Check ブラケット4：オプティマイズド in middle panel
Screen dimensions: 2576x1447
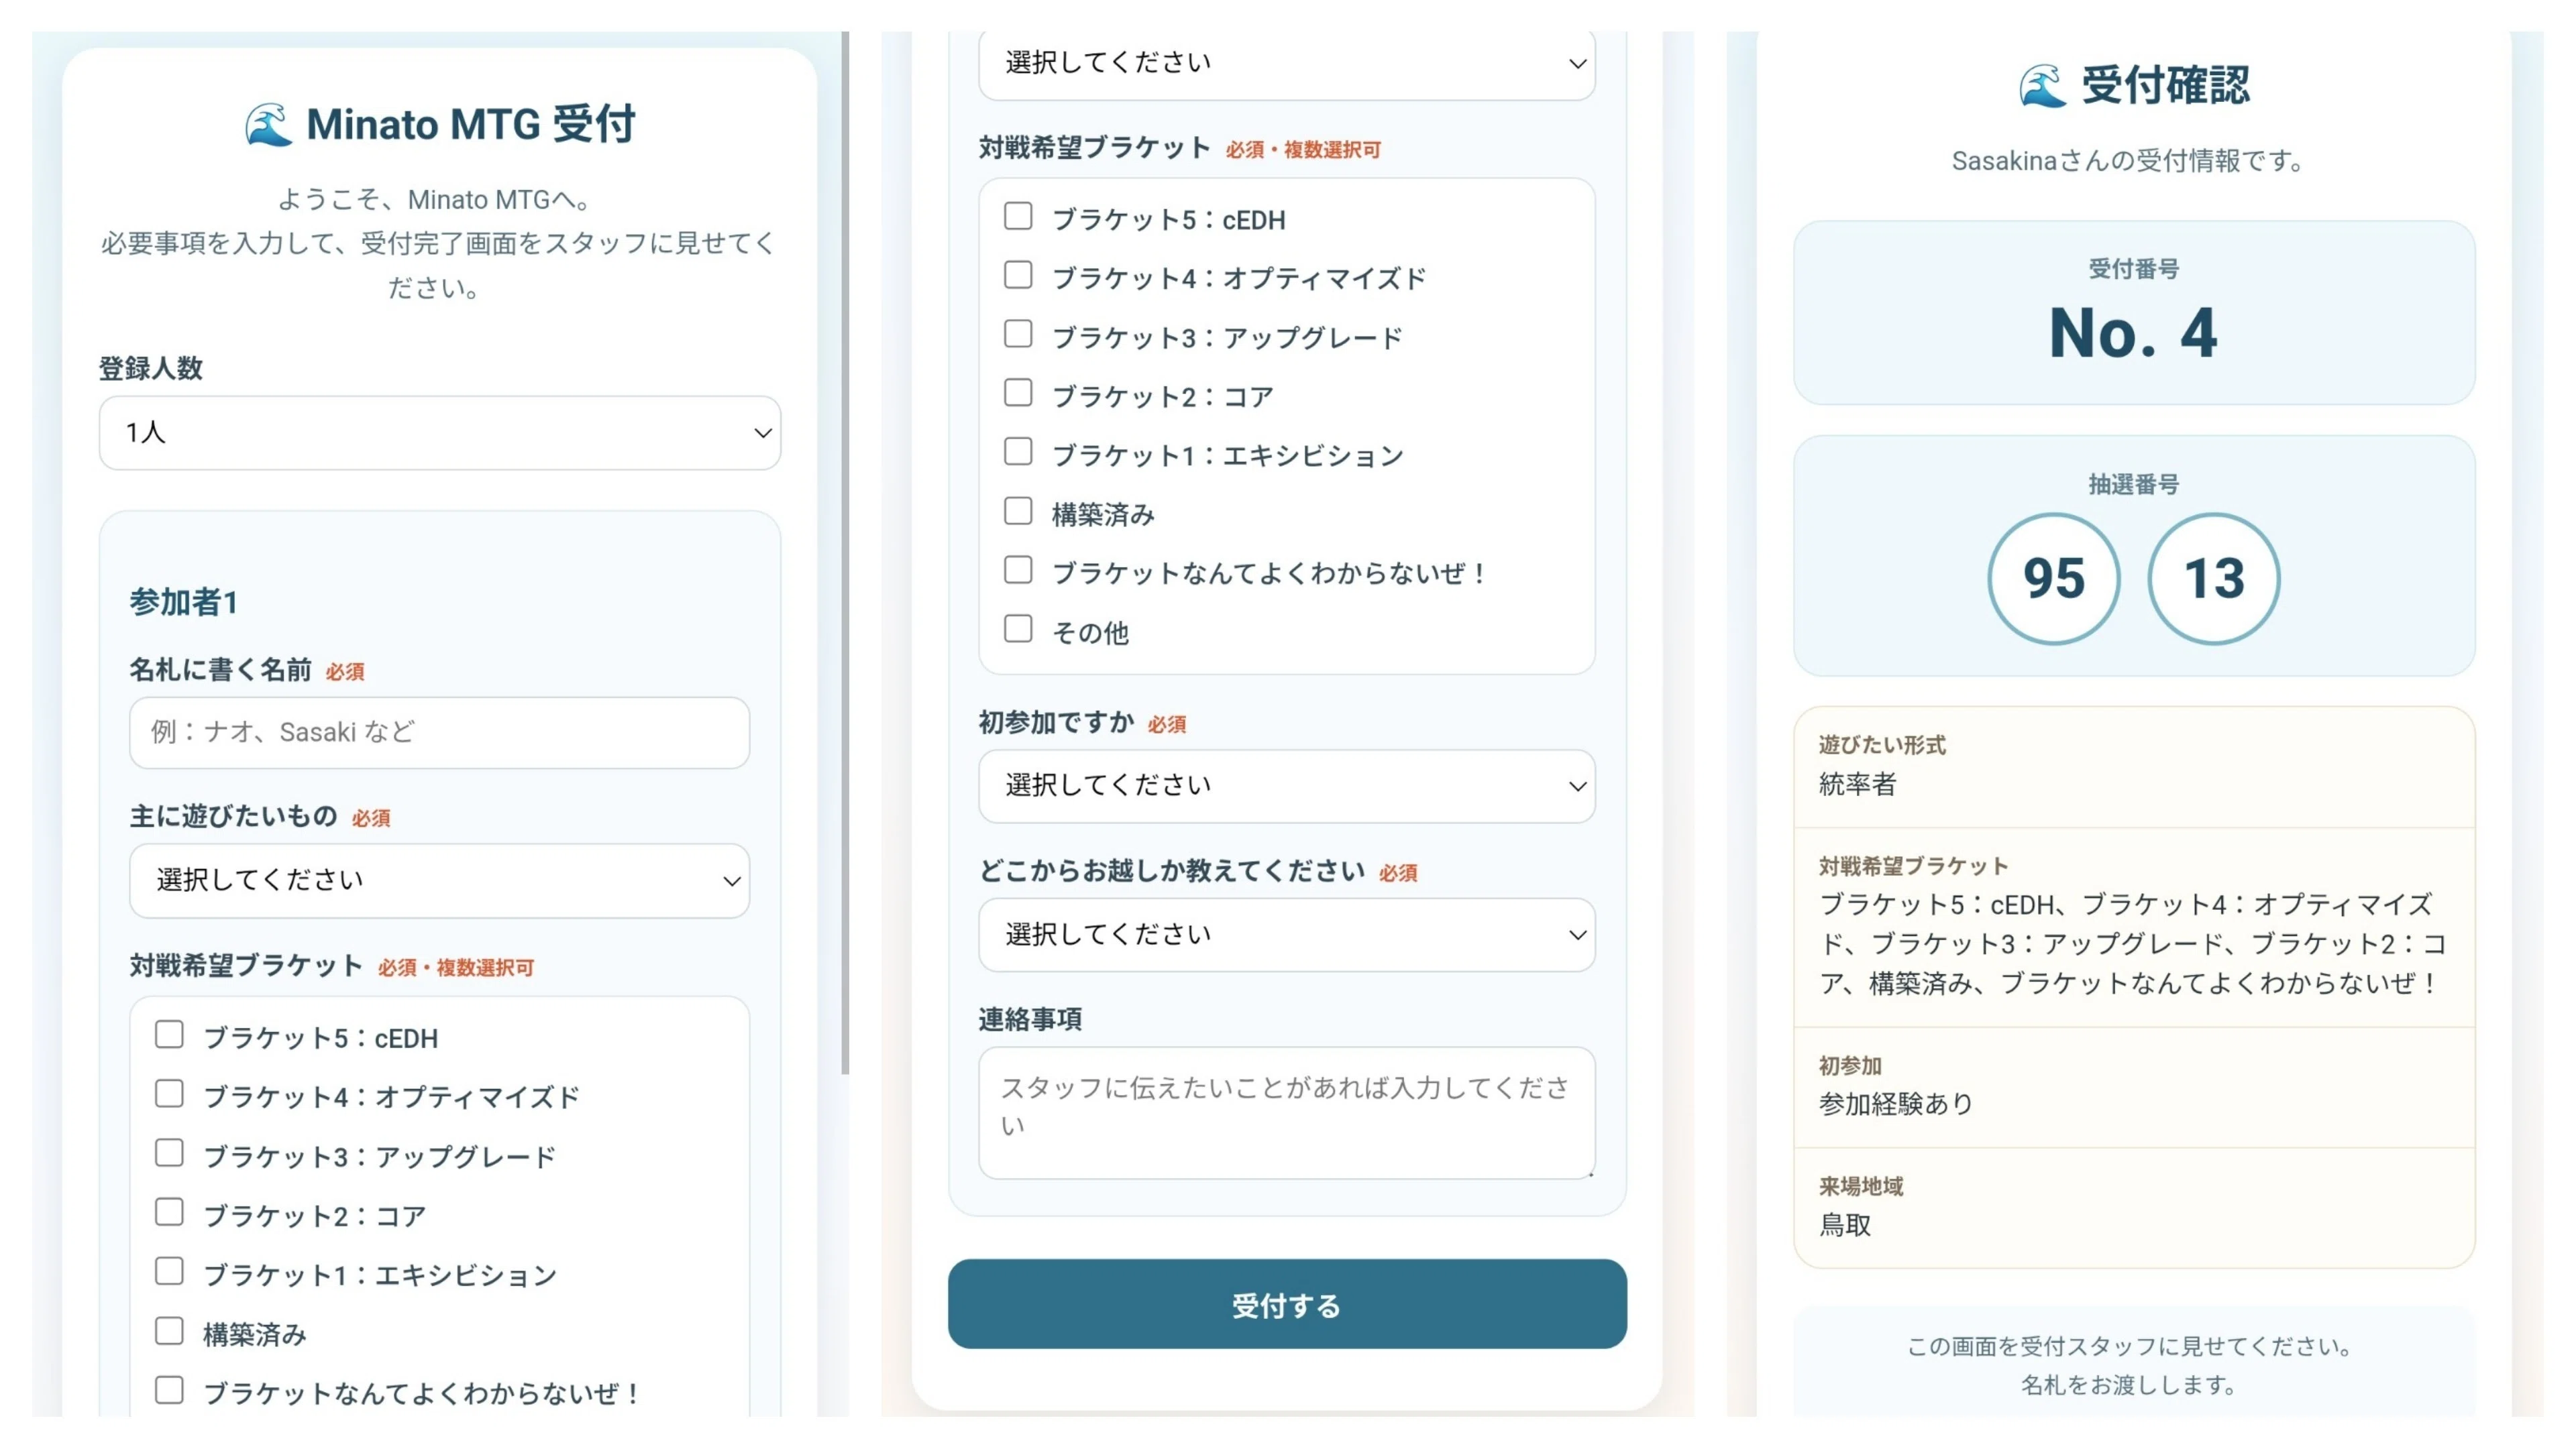pos(1018,275)
